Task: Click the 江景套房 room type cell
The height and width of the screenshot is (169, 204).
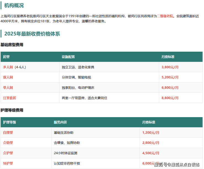Action: [10, 98]
